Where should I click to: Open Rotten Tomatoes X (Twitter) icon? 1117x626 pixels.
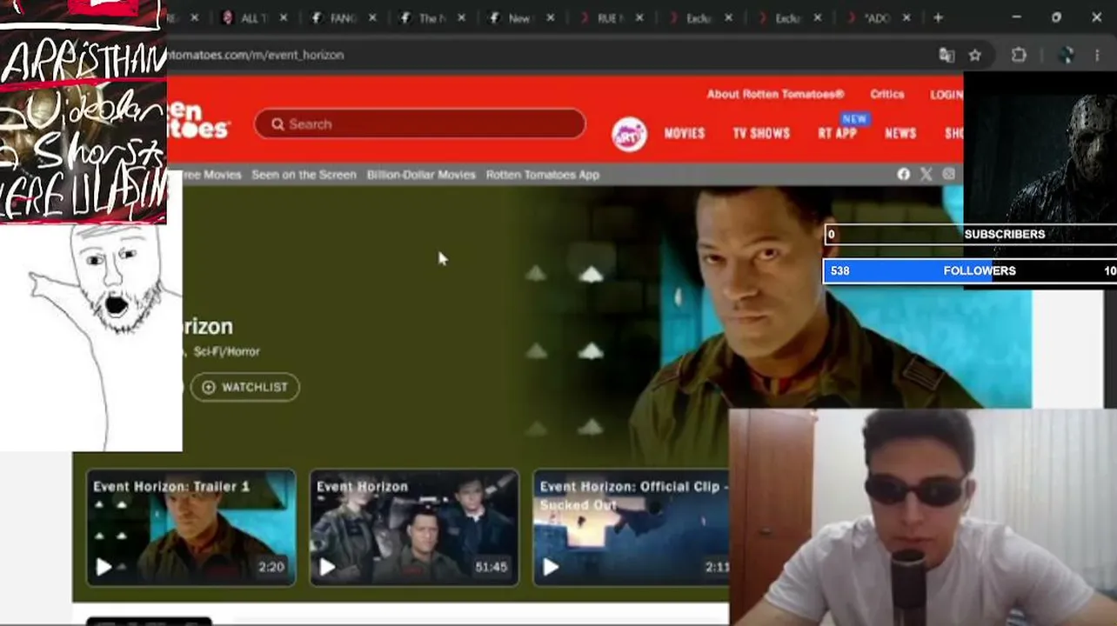[926, 175]
